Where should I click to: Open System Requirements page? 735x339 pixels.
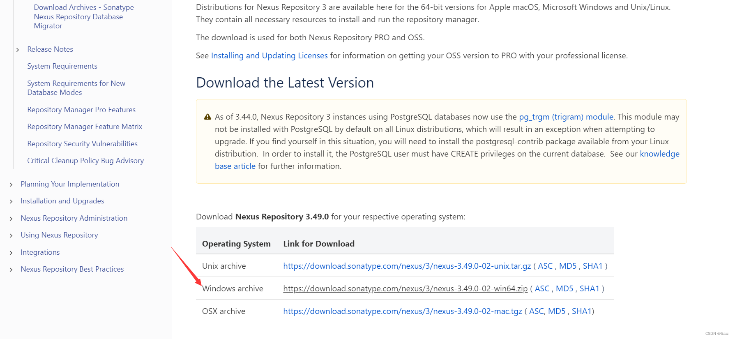62,66
